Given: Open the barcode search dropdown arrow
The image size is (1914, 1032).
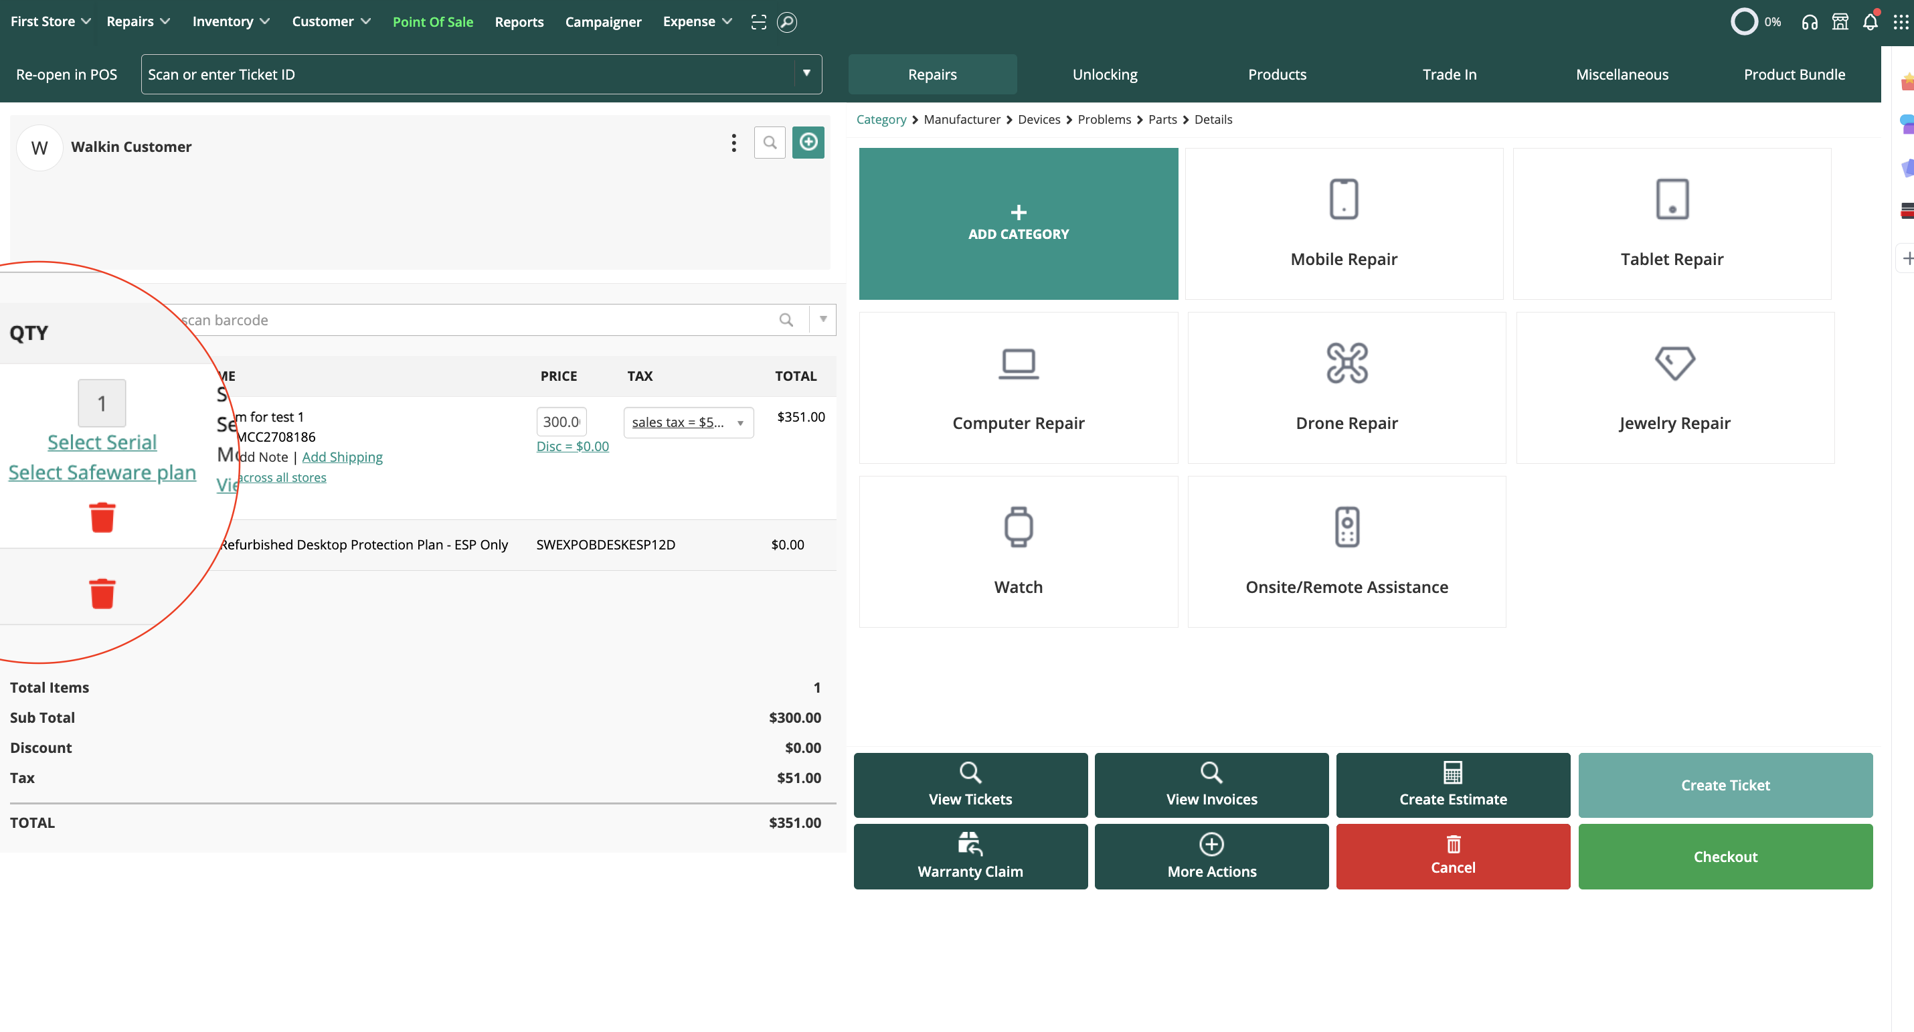Looking at the screenshot, I should [x=823, y=319].
